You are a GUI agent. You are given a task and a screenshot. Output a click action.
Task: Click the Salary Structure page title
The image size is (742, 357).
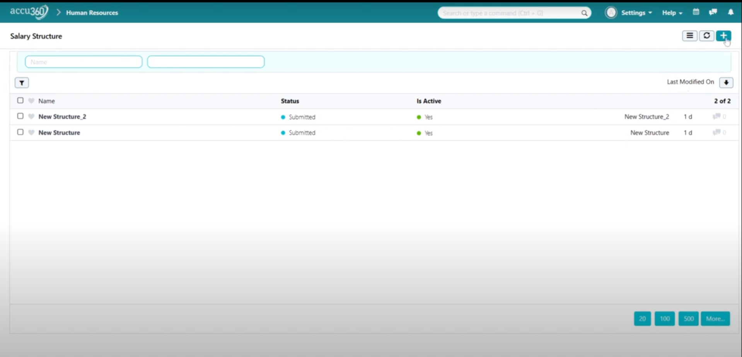[36, 36]
